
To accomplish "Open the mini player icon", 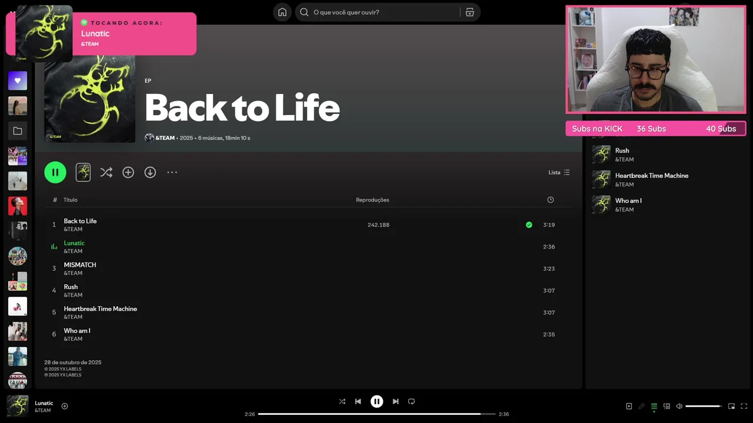I will [731, 406].
